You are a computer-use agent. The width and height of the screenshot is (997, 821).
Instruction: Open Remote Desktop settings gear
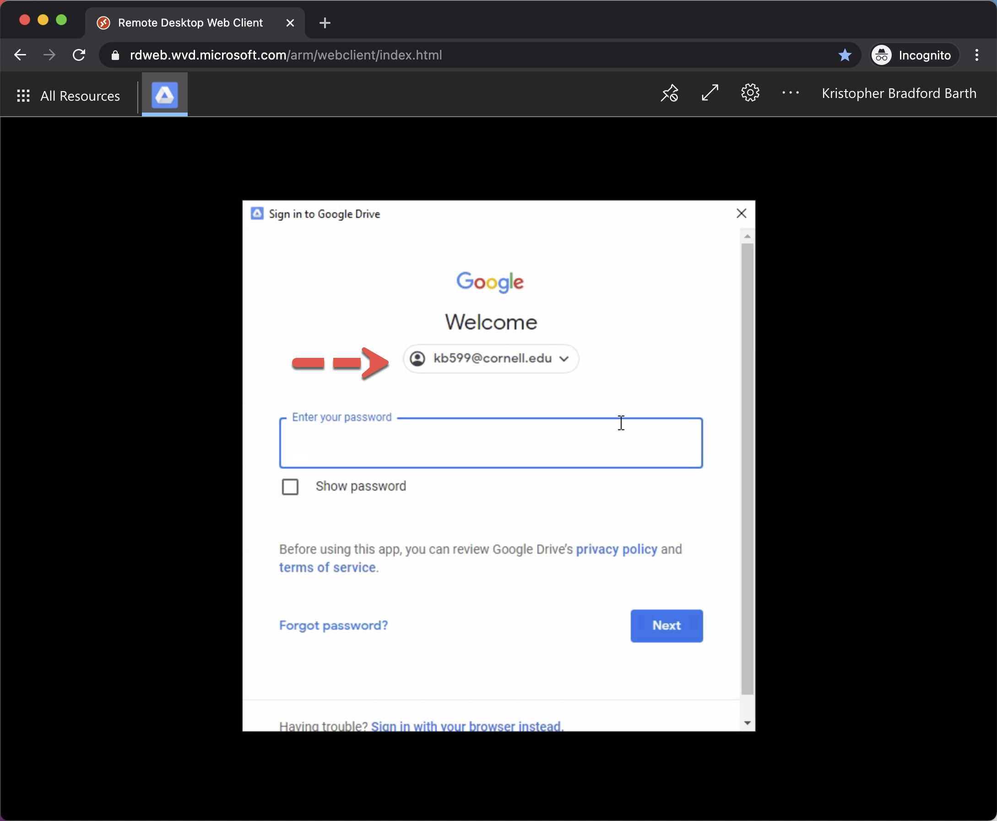tap(750, 93)
